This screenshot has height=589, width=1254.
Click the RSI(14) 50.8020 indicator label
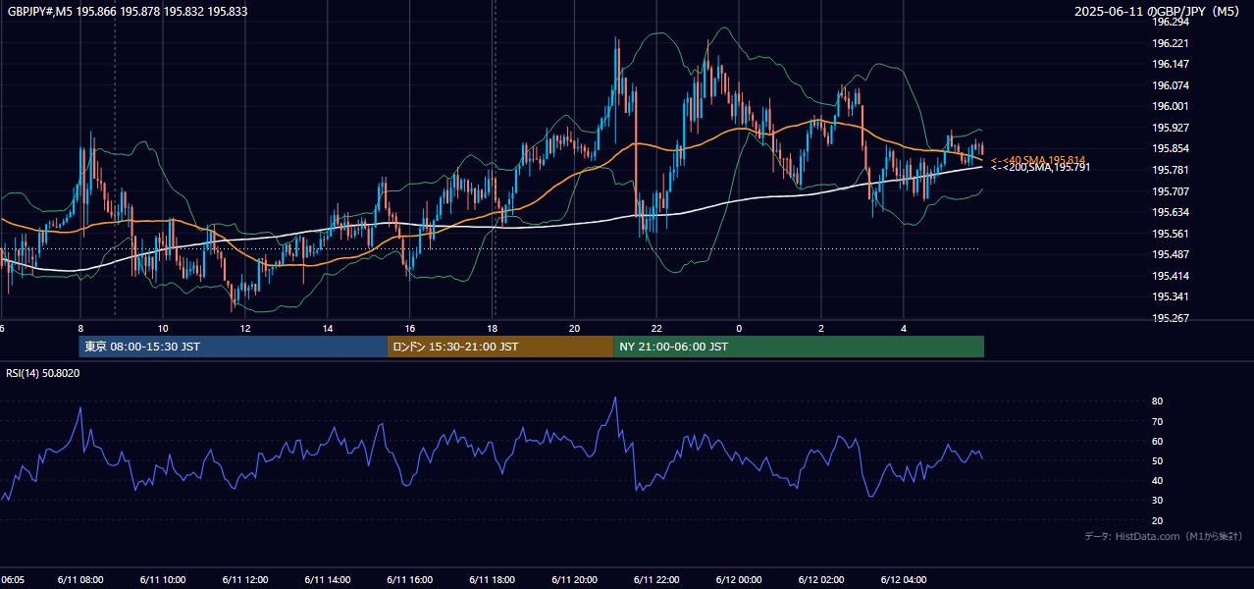43,373
